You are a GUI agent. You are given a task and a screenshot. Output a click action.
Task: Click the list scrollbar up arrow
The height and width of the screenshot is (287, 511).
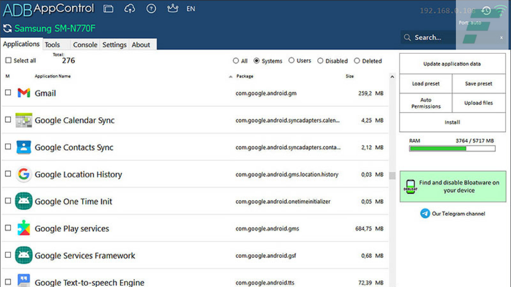tap(392, 77)
